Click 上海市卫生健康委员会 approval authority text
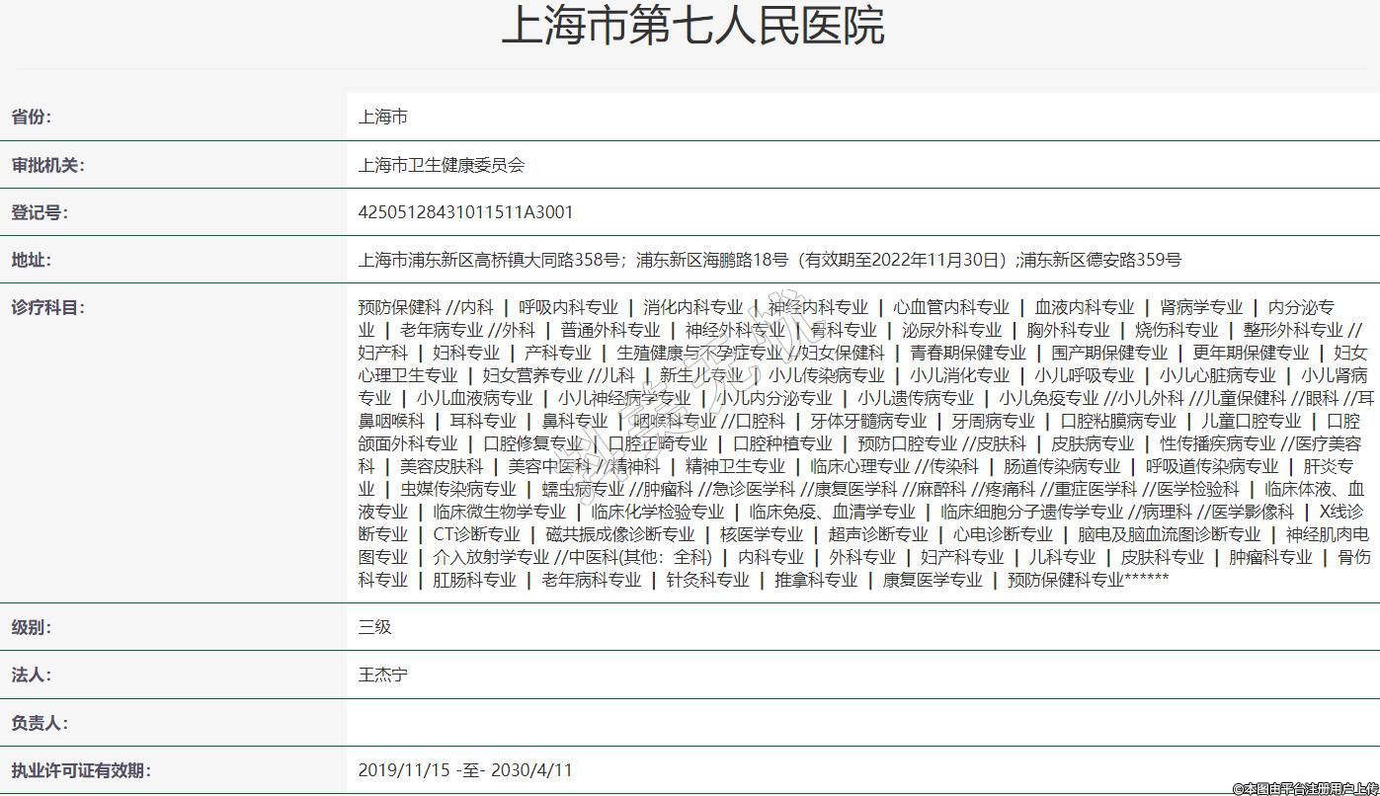 441,165
